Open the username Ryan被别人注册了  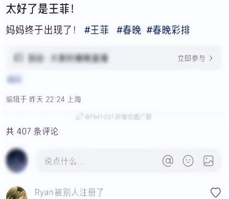coord(69,193)
